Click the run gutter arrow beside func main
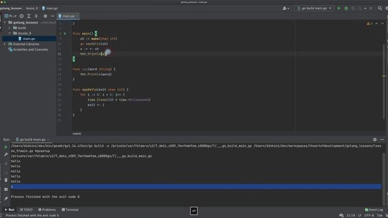388x218 pixels. click(65, 33)
